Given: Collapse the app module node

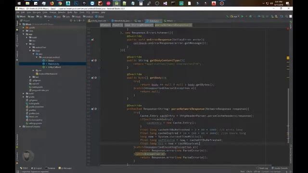Looking at the screenshot, I should (x=24, y=34).
